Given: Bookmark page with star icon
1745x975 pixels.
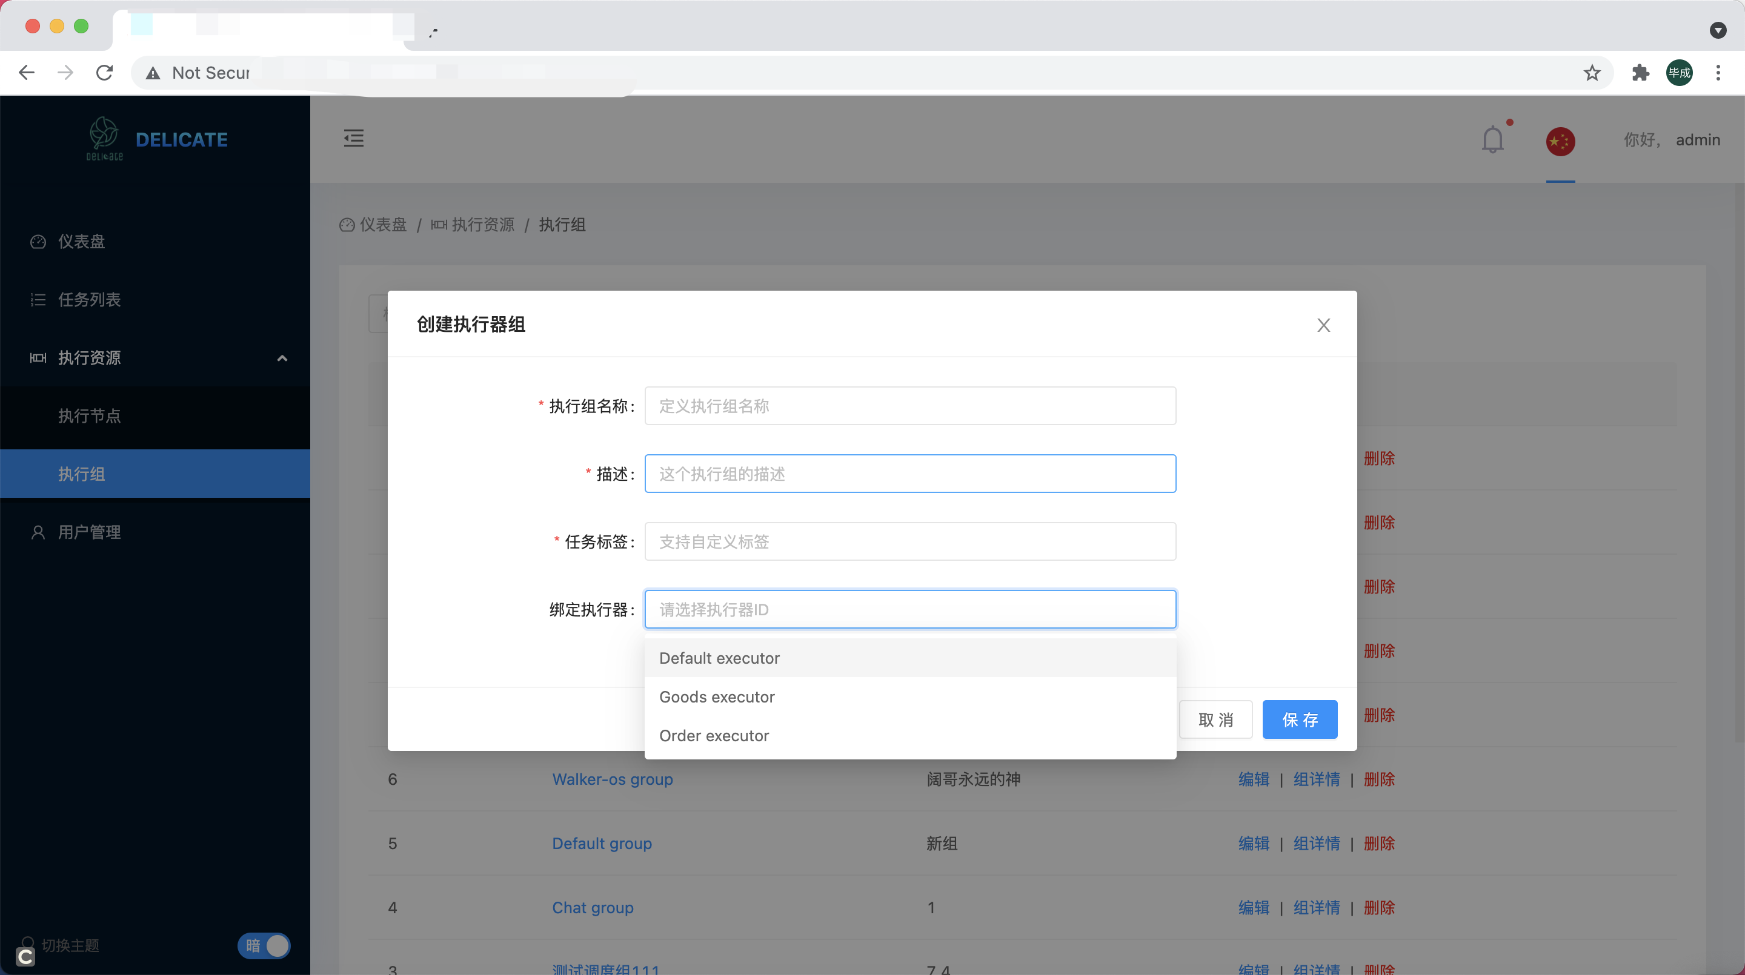Looking at the screenshot, I should click(1592, 73).
